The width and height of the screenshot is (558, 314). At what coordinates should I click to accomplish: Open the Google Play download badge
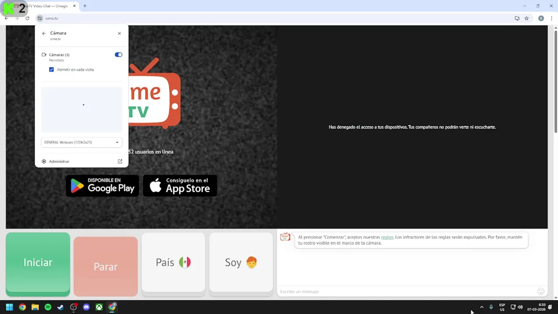102,186
